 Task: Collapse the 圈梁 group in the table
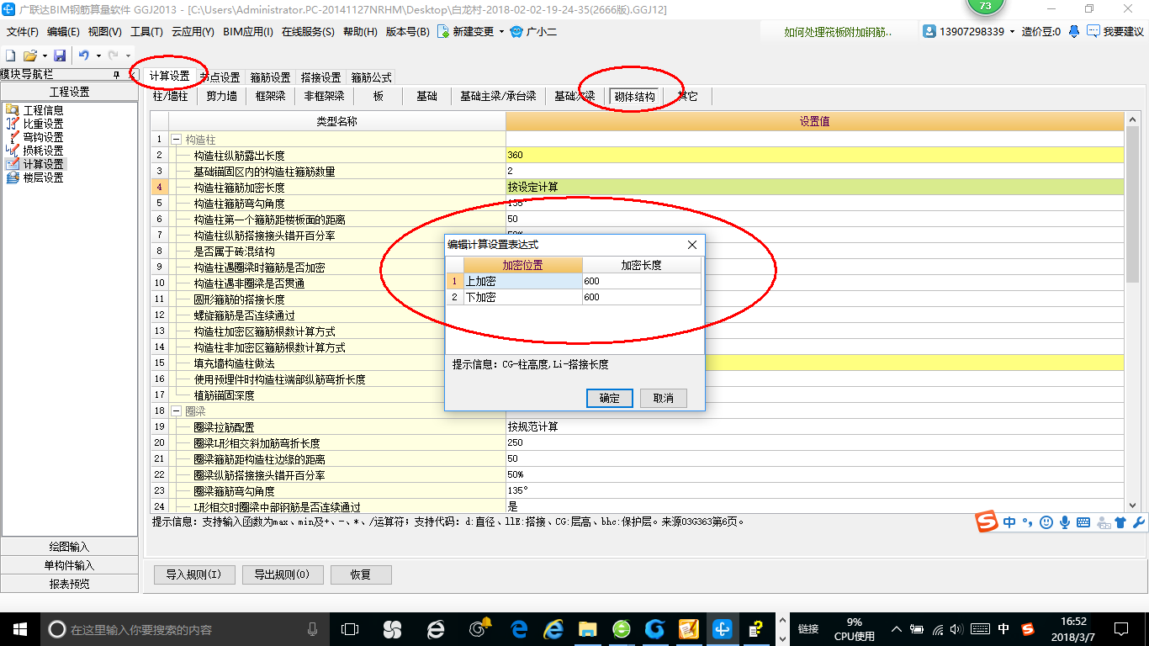[177, 411]
